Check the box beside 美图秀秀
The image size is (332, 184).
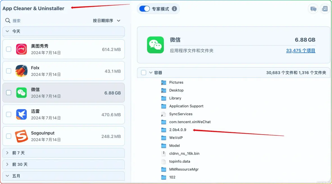9,49
